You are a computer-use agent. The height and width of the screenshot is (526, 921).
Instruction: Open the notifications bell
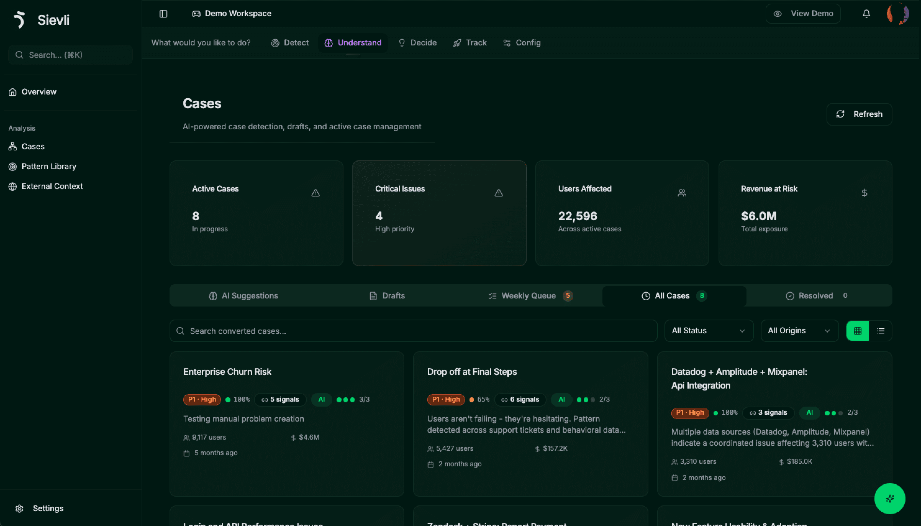click(866, 14)
